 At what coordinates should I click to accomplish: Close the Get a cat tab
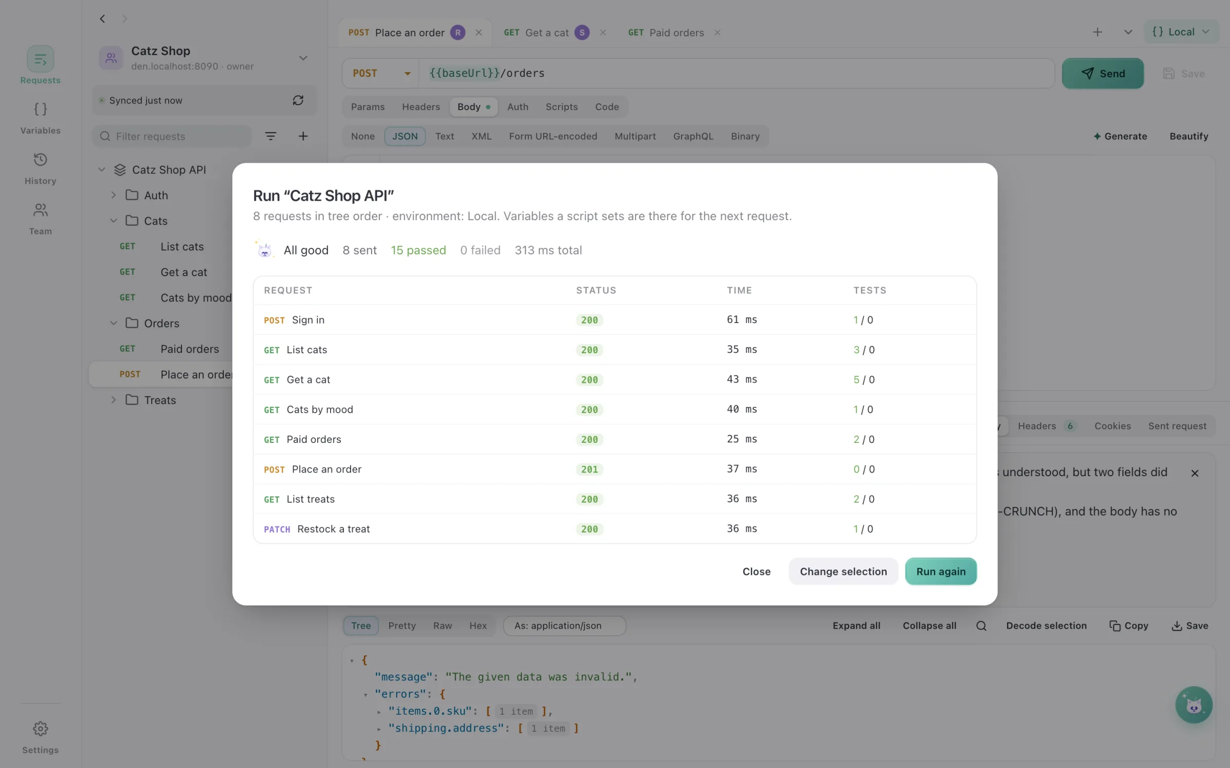(603, 33)
